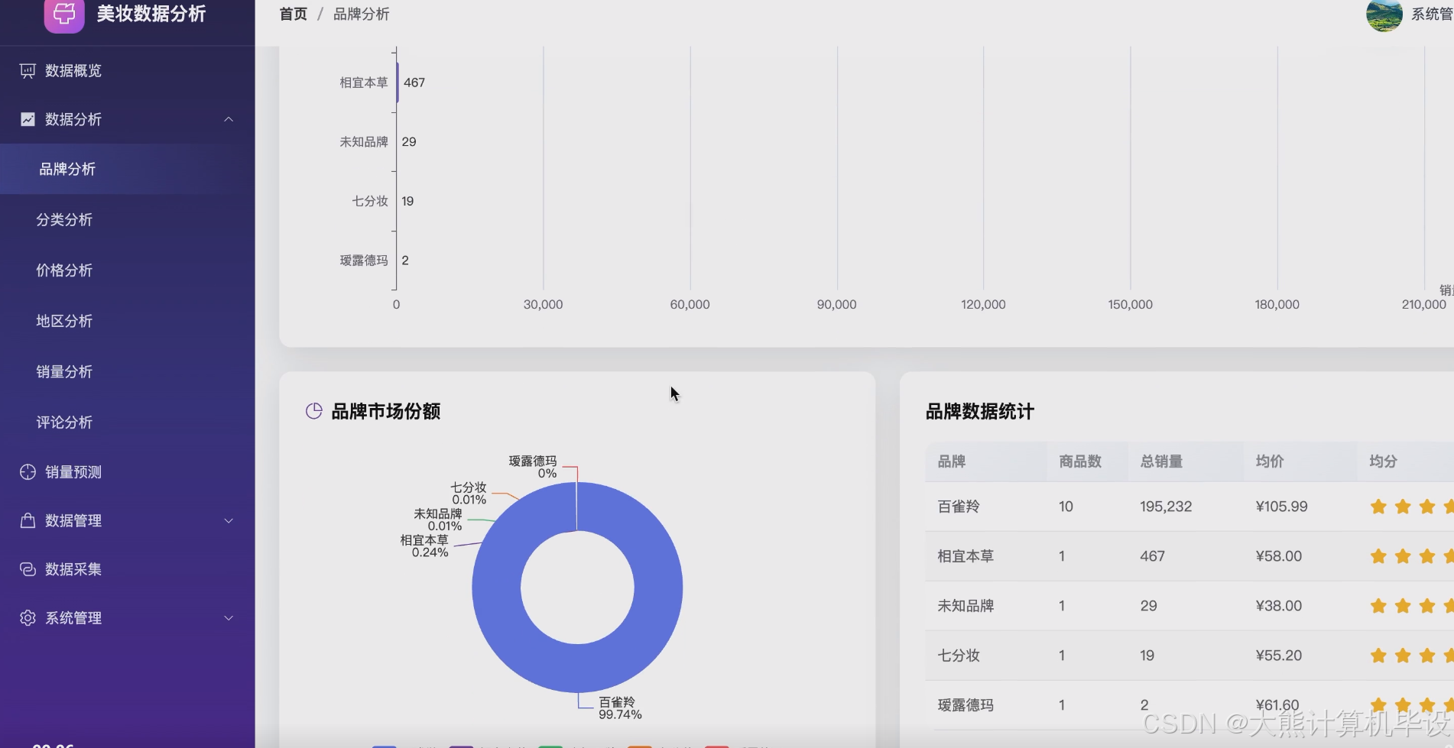Collapse the 数据分析 submenu chevron
Screen dimensions: 1454x748
point(229,119)
